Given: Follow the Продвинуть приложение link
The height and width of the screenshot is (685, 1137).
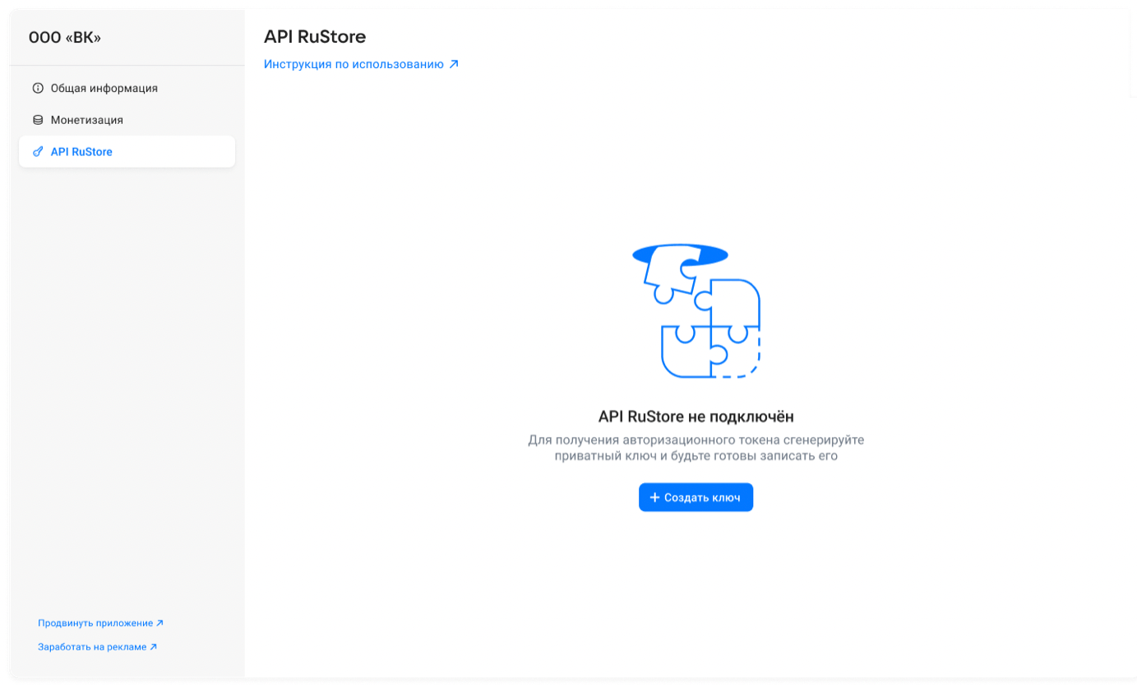Looking at the screenshot, I should point(95,623).
